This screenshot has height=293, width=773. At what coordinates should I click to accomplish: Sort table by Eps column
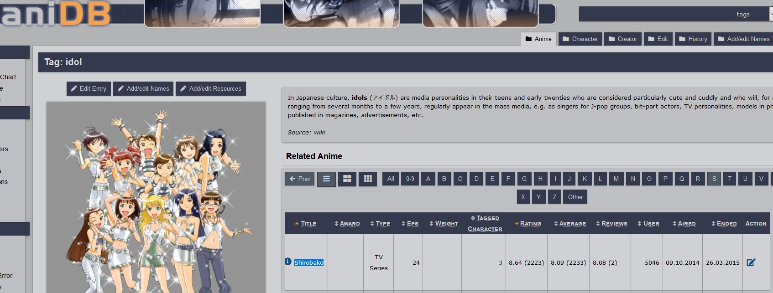413,224
